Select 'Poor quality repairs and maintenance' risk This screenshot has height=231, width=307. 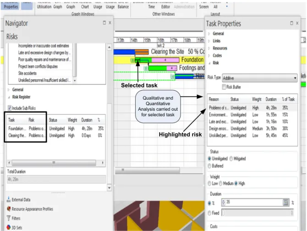pos(44,59)
